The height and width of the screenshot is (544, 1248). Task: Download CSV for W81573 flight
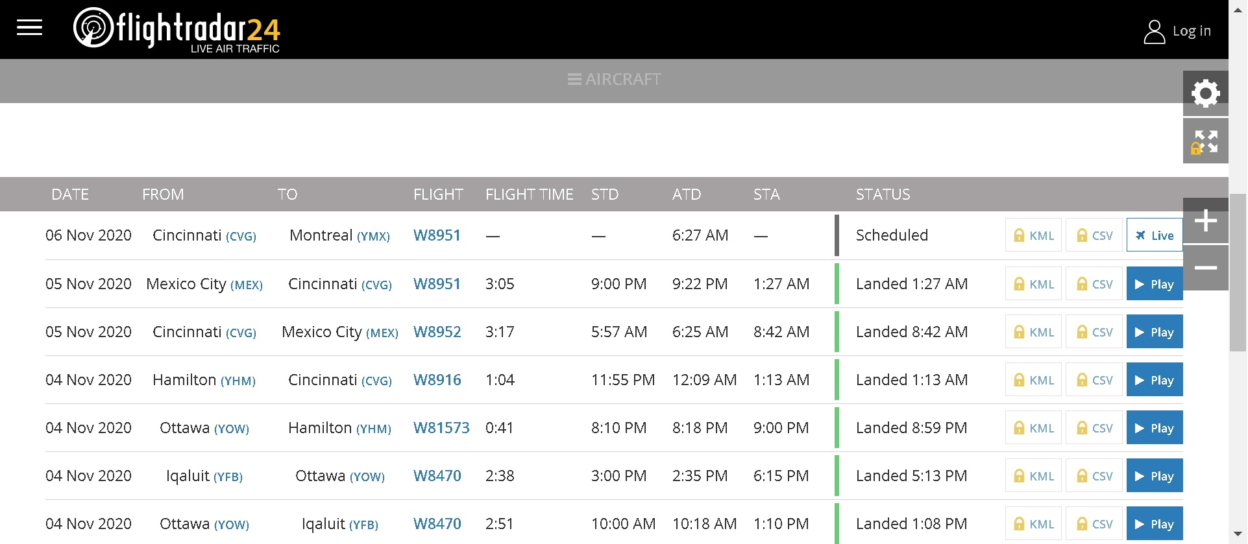1094,427
